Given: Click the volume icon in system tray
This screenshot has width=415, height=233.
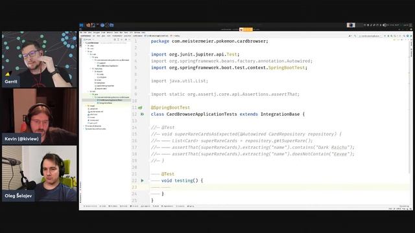Looking at the screenshot, I should [x=384, y=25].
